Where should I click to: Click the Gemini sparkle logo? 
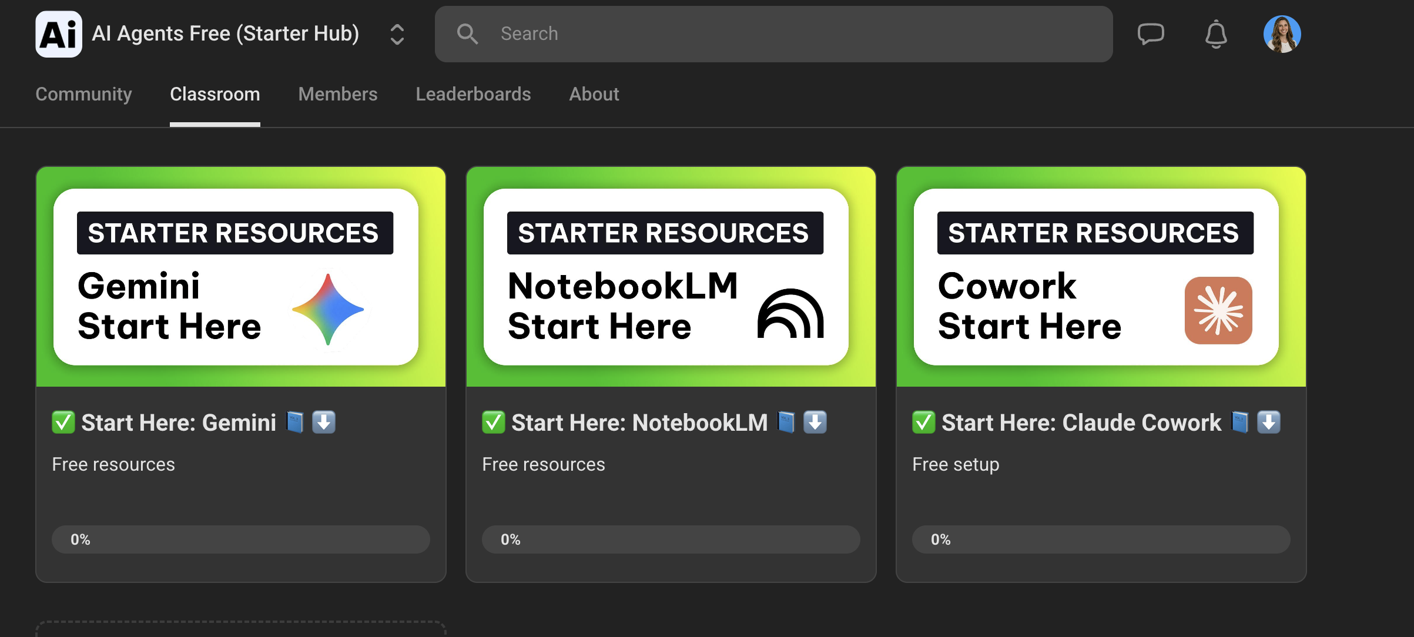(x=328, y=310)
